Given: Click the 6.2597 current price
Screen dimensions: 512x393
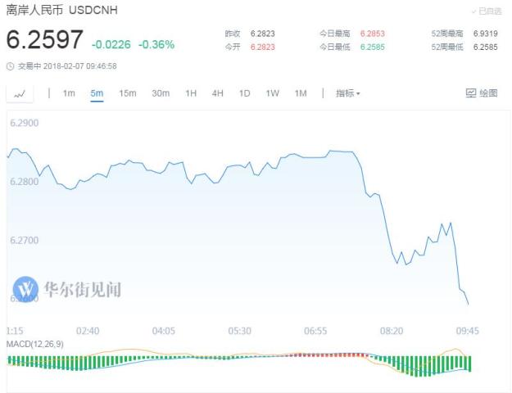Looking at the screenshot, I should pos(44,40).
